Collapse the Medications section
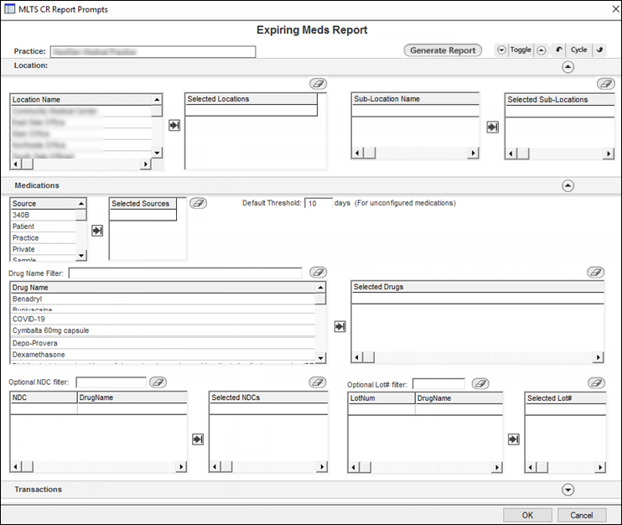The image size is (622, 525). pyautogui.click(x=568, y=185)
